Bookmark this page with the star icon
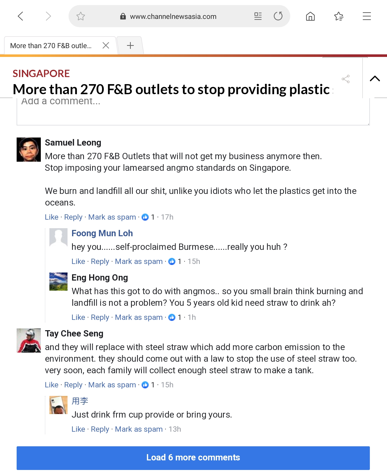The height and width of the screenshot is (474, 387). tap(81, 16)
